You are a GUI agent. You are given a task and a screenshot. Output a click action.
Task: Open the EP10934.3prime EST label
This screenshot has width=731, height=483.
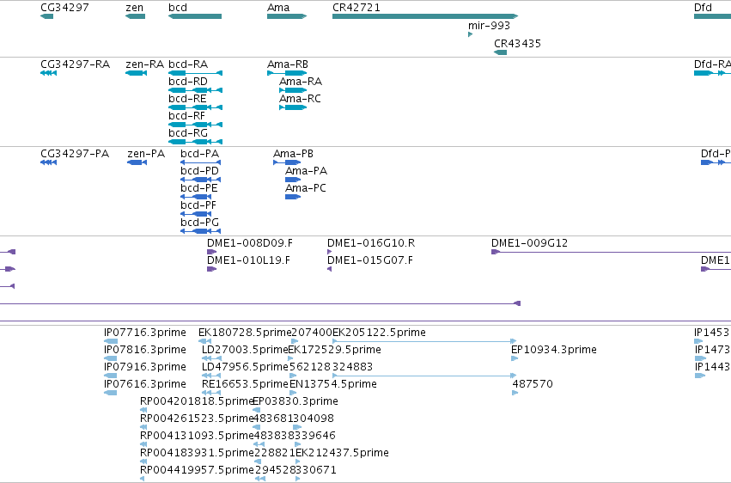(x=554, y=350)
